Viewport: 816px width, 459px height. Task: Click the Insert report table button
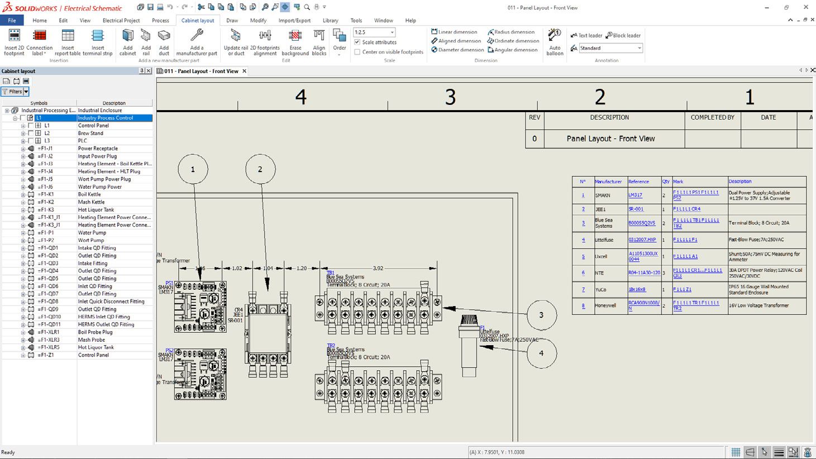(67, 42)
